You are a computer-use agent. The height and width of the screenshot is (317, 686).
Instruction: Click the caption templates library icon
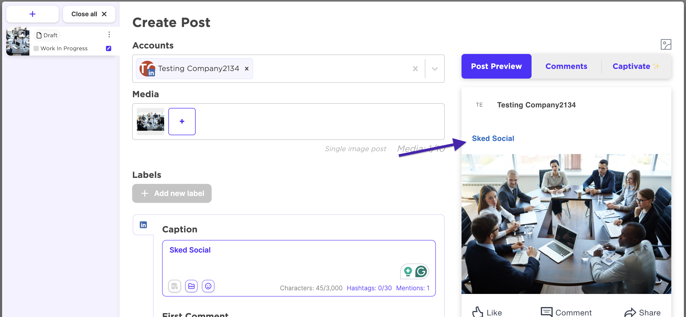pyautogui.click(x=174, y=286)
